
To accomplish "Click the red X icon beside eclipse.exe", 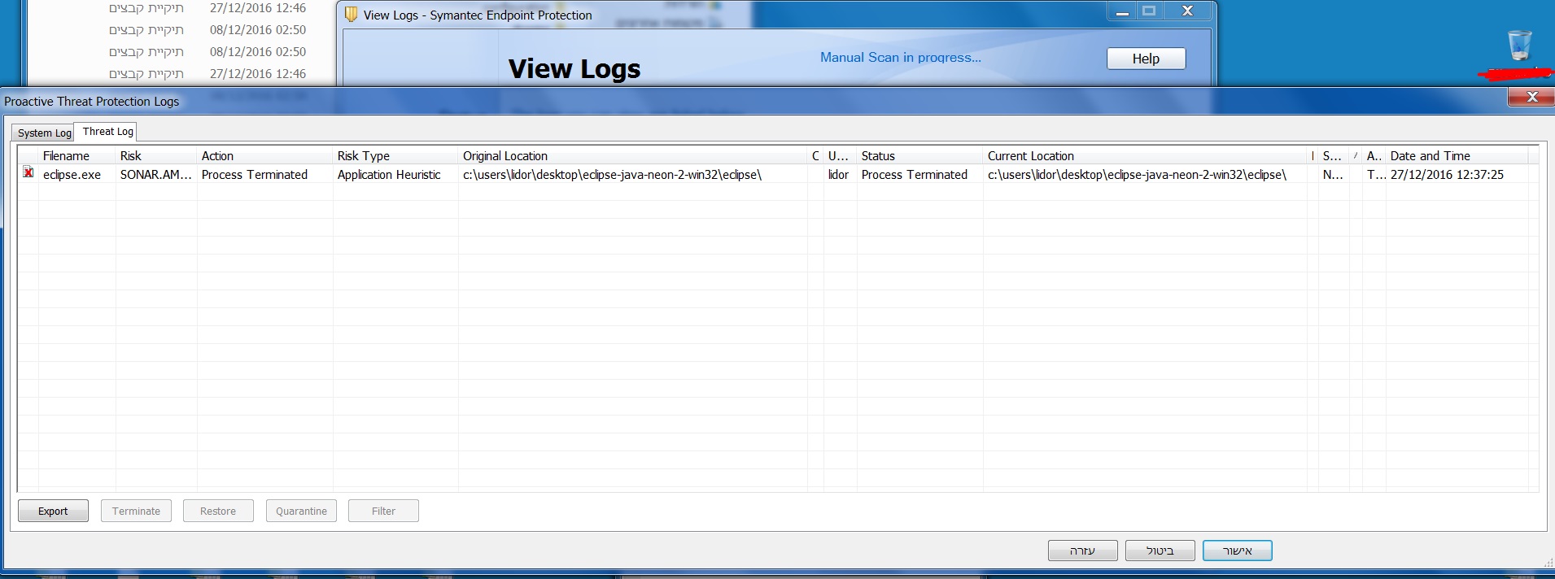I will click(28, 172).
